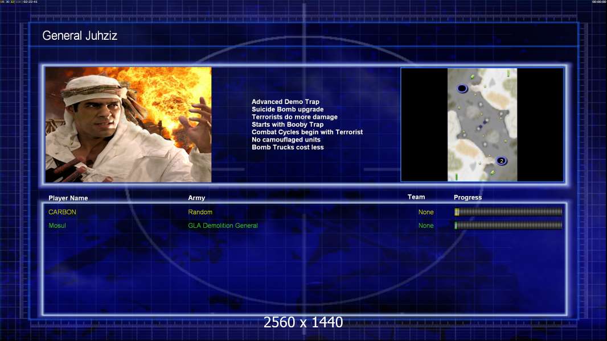
Task: Click the General Juhziz portrait image
Action: pyautogui.click(x=128, y=124)
